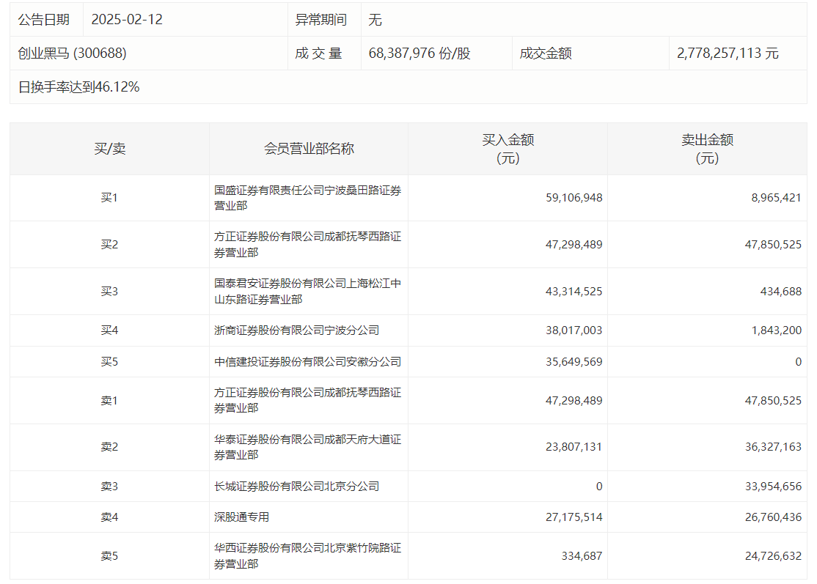The height and width of the screenshot is (584, 817).
Task: Select 47,850,525 in the 买2 row
Action: point(773,245)
